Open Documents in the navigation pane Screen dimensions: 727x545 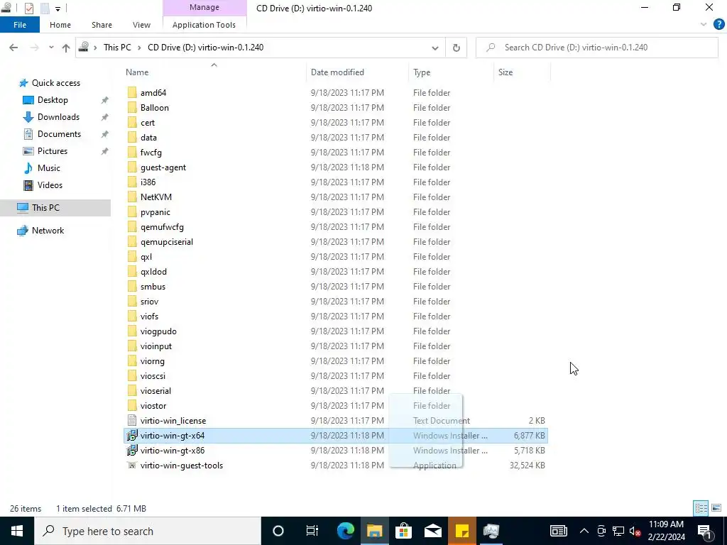click(x=59, y=134)
